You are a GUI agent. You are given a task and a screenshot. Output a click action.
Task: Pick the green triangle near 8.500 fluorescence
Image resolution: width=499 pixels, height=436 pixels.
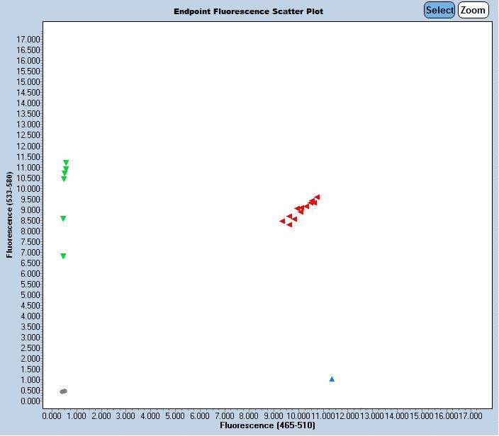[63, 219]
